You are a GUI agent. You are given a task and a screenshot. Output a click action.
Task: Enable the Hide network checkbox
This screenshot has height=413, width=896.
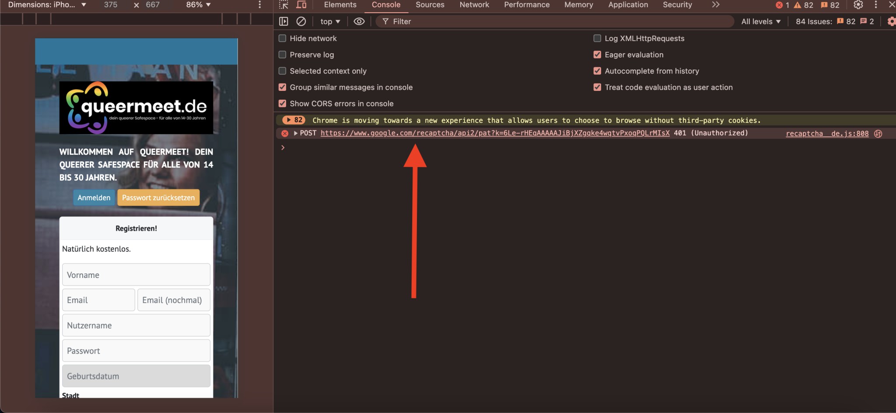[283, 38]
